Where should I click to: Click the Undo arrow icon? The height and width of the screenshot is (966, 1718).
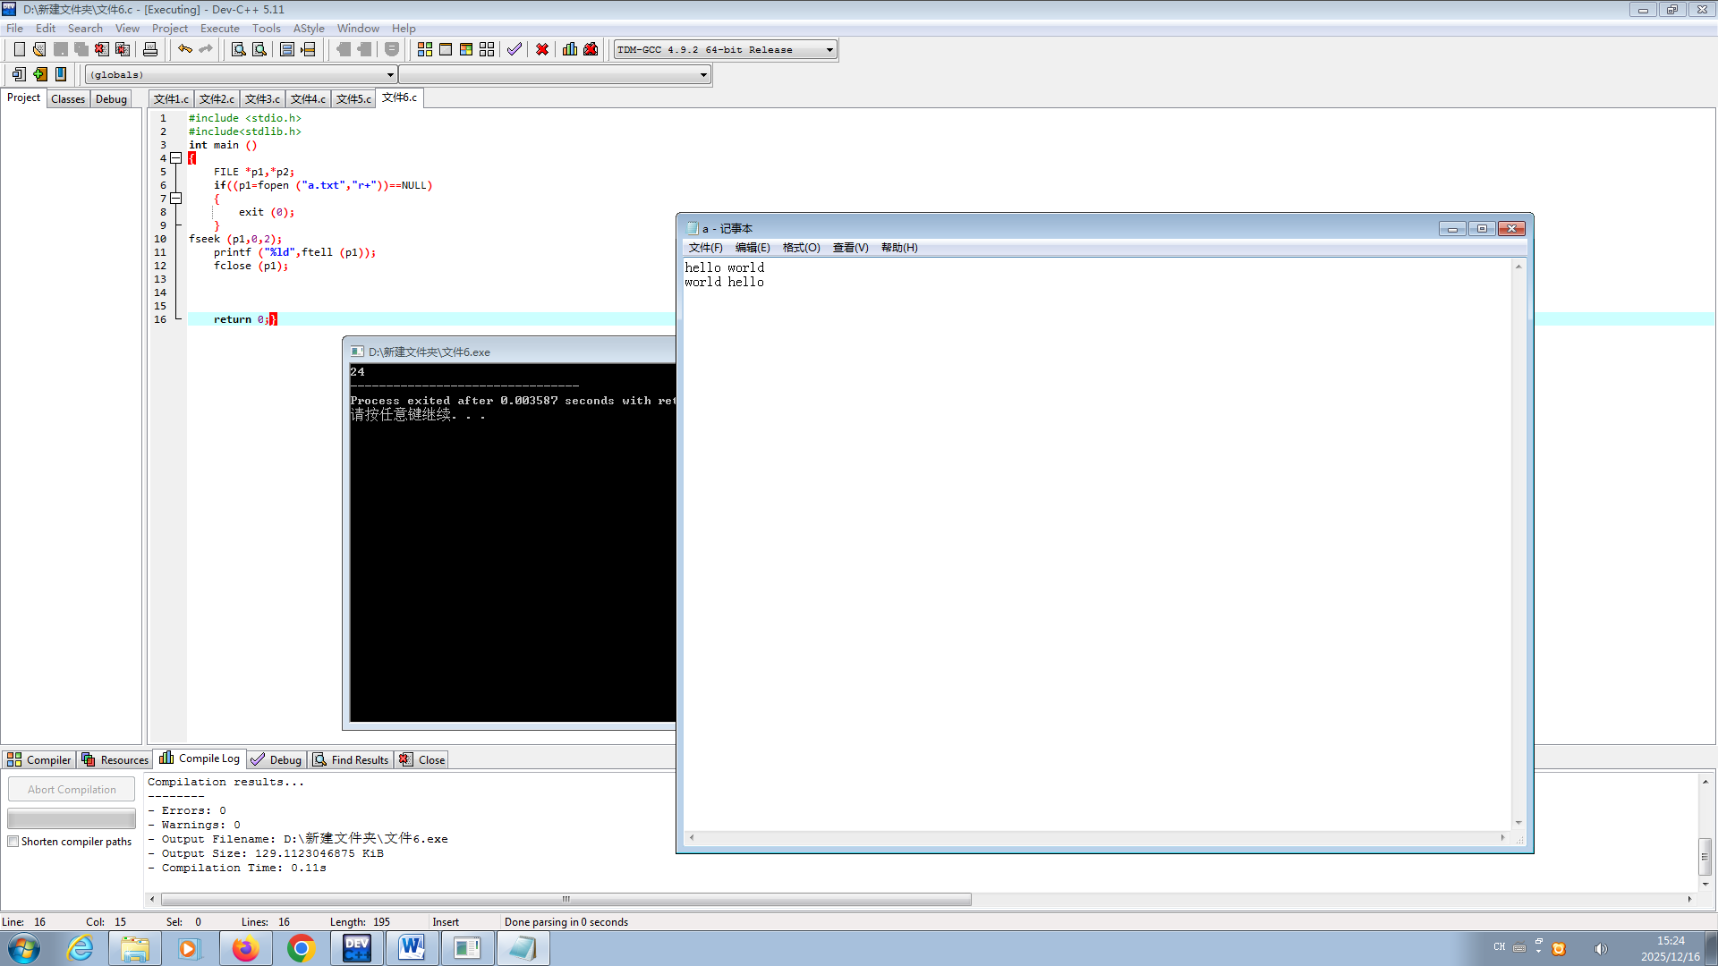click(184, 49)
